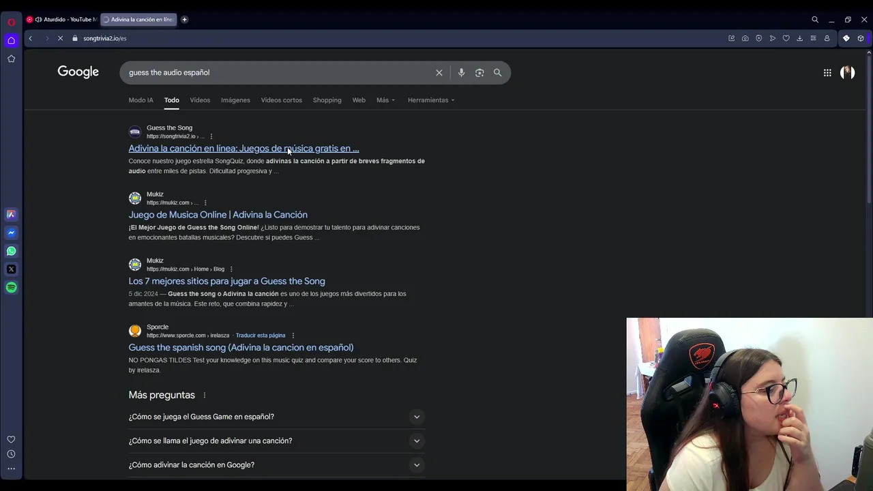This screenshot has width=873, height=491.
Task: Switch to the Aturdido YouTube Music tab
Action: coord(62,19)
